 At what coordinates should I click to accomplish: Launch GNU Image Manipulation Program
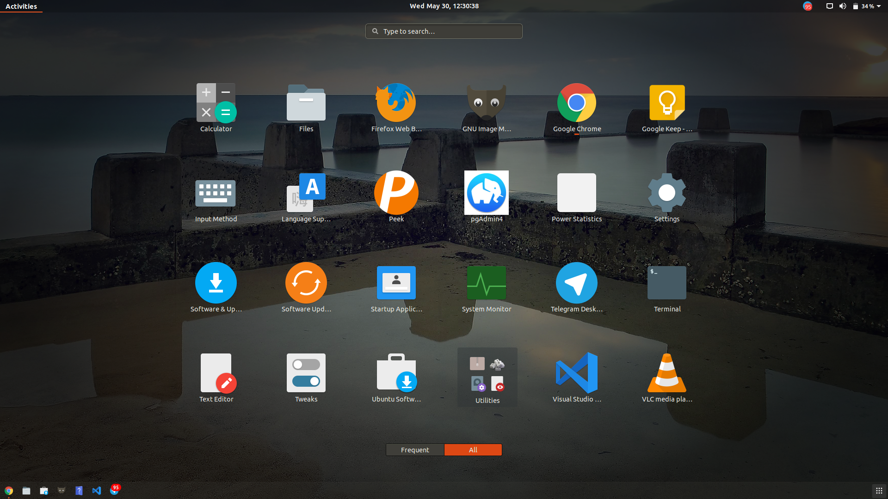[x=487, y=108]
